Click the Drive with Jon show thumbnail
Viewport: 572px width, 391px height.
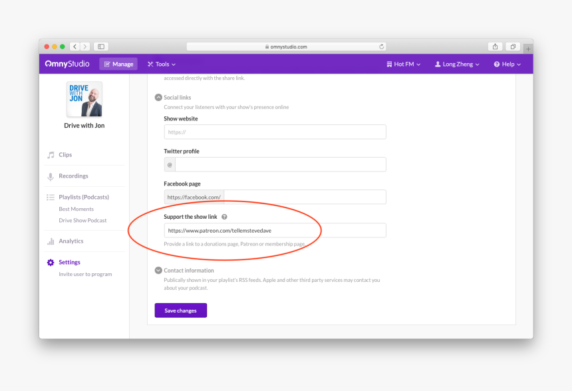tap(84, 99)
